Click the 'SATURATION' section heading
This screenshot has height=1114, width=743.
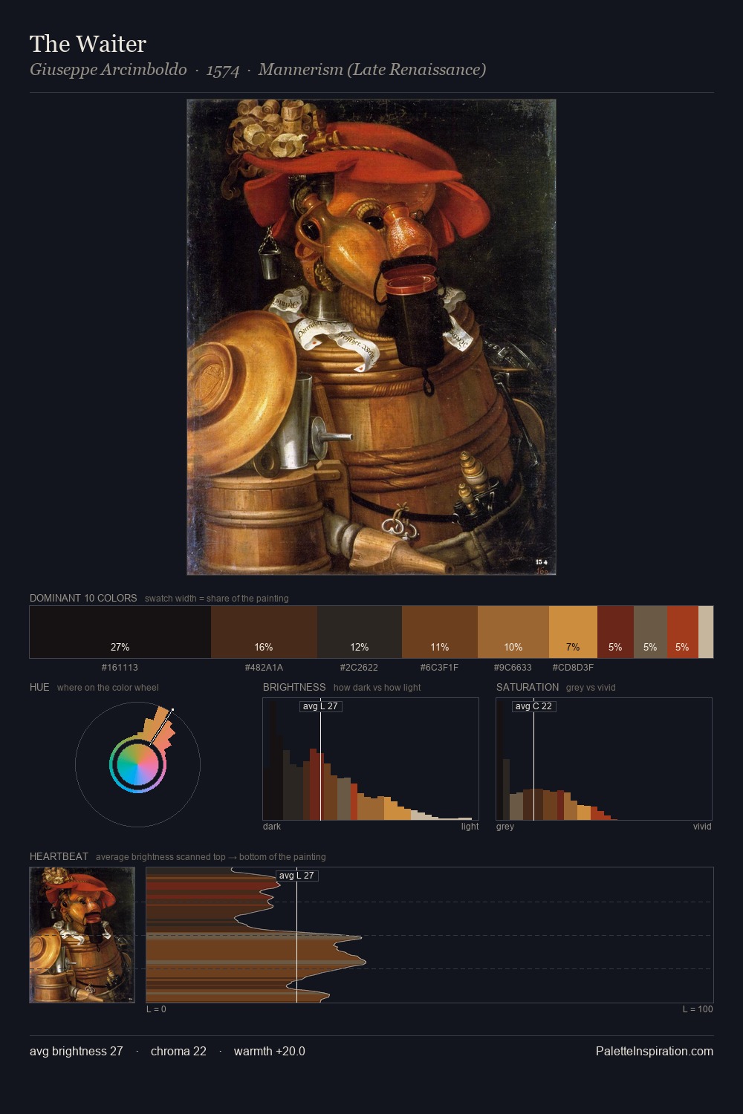(x=528, y=687)
